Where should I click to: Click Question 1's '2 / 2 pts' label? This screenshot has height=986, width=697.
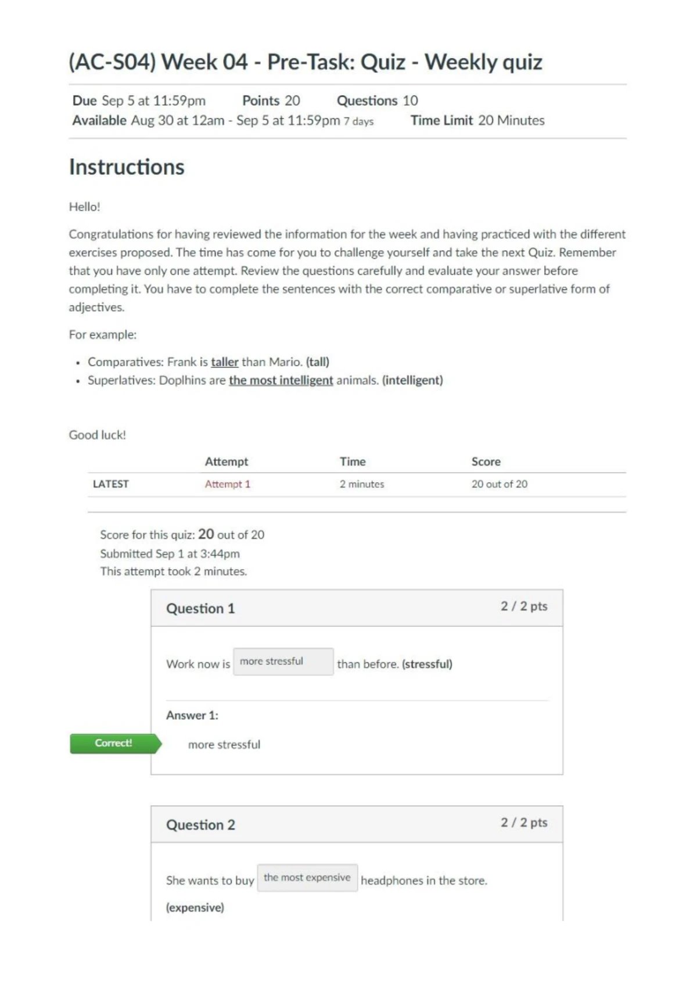[x=524, y=606]
